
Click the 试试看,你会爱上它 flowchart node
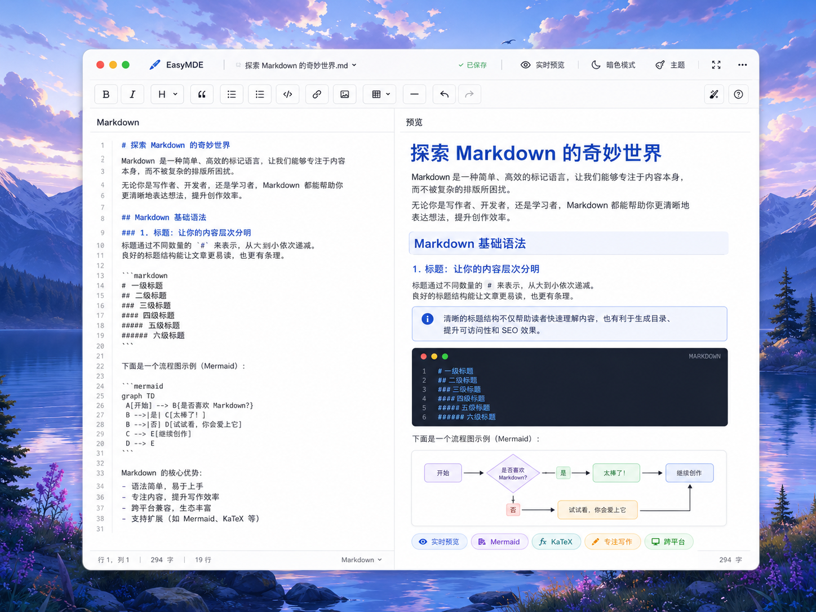[x=597, y=509]
